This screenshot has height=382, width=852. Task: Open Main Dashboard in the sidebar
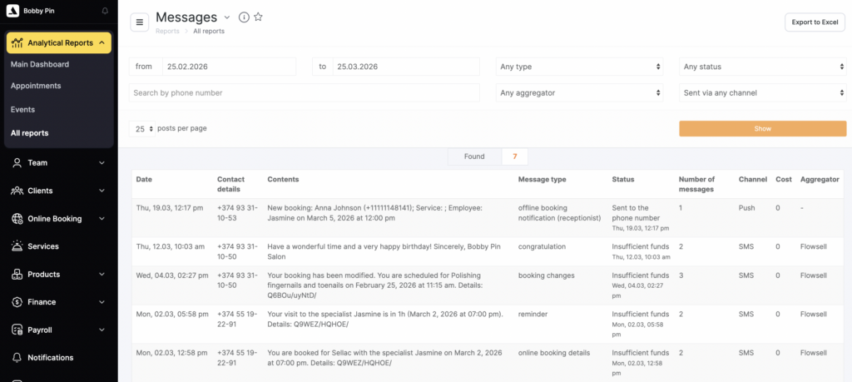[x=40, y=64]
